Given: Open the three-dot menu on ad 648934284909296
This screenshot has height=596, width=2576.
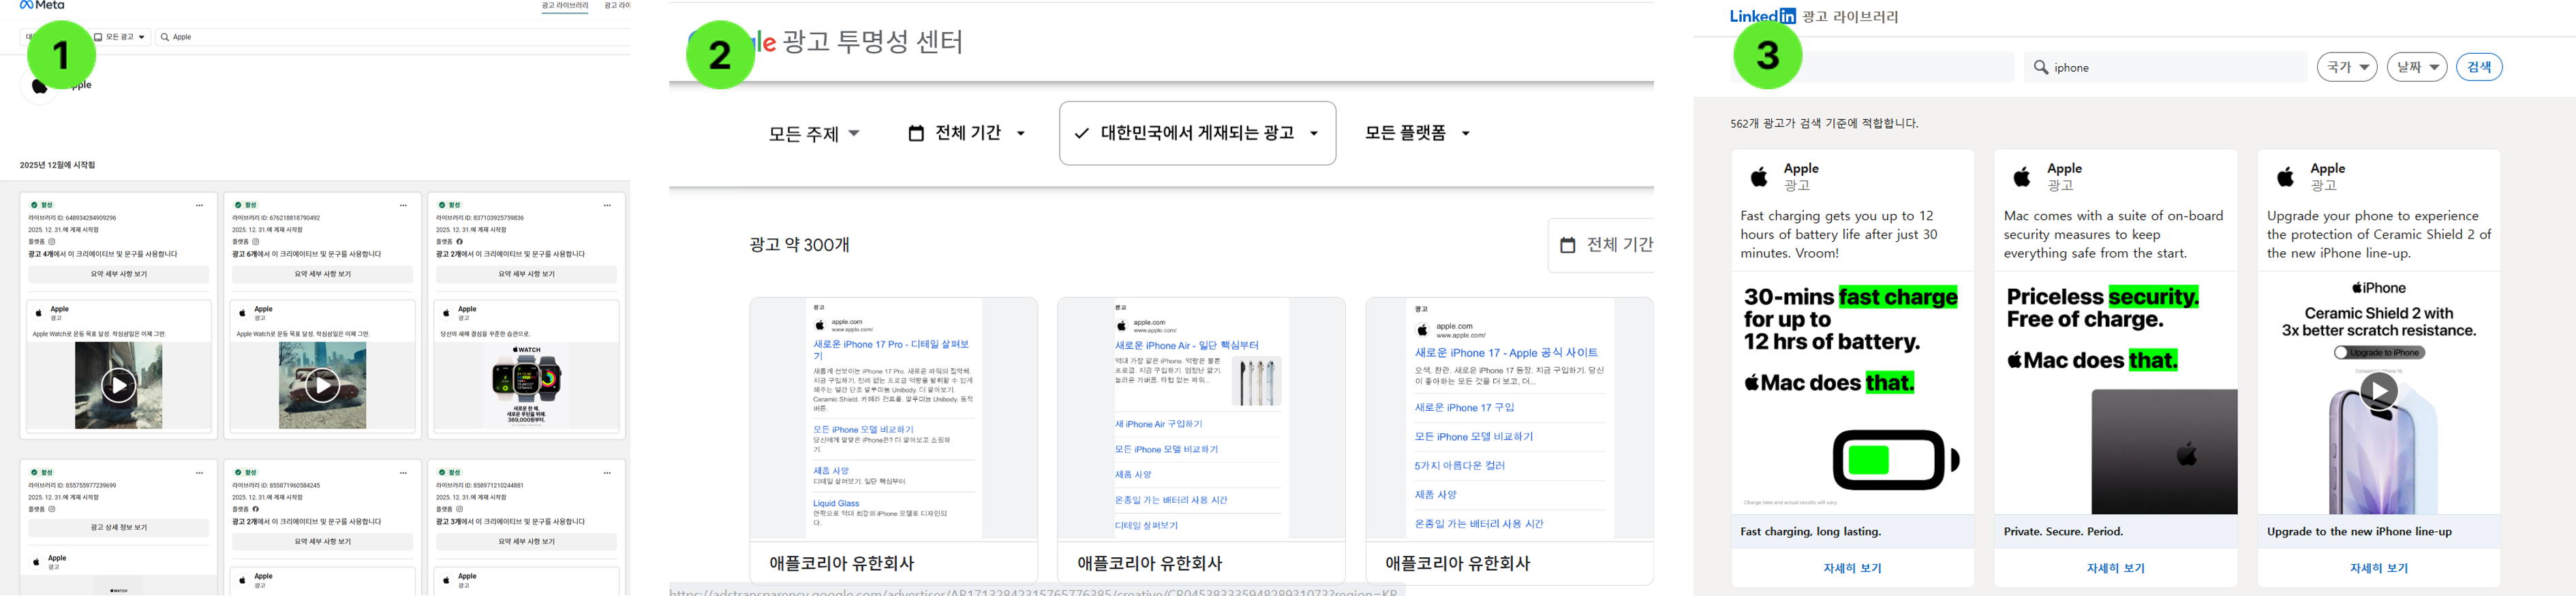Looking at the screenshot, I should point(200,205).
